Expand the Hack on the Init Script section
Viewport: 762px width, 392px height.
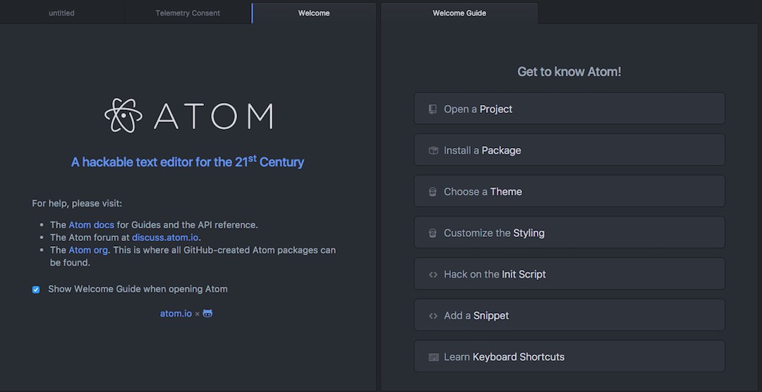569,274
